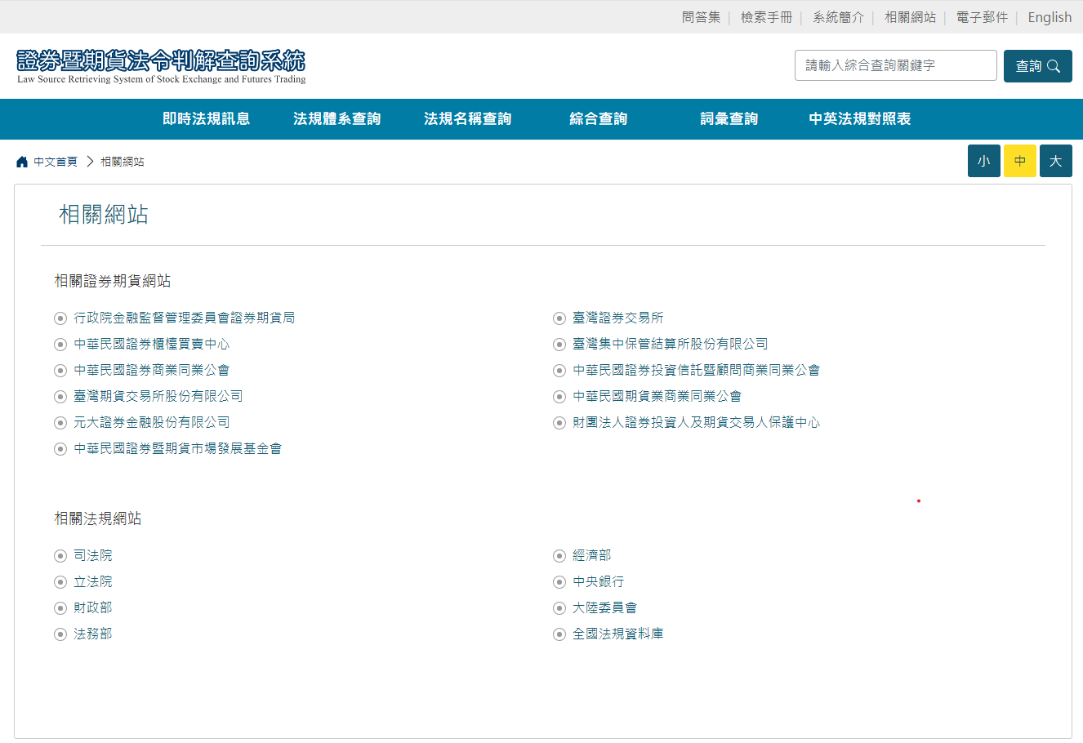Open 臺灣期貨交易所股份有限公司 link
Screen dimensions: 1083x743
(x=158, y=396)
